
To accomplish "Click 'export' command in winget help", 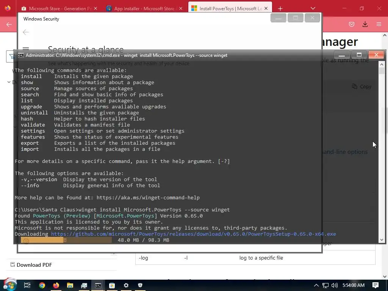I will point(30,143).
